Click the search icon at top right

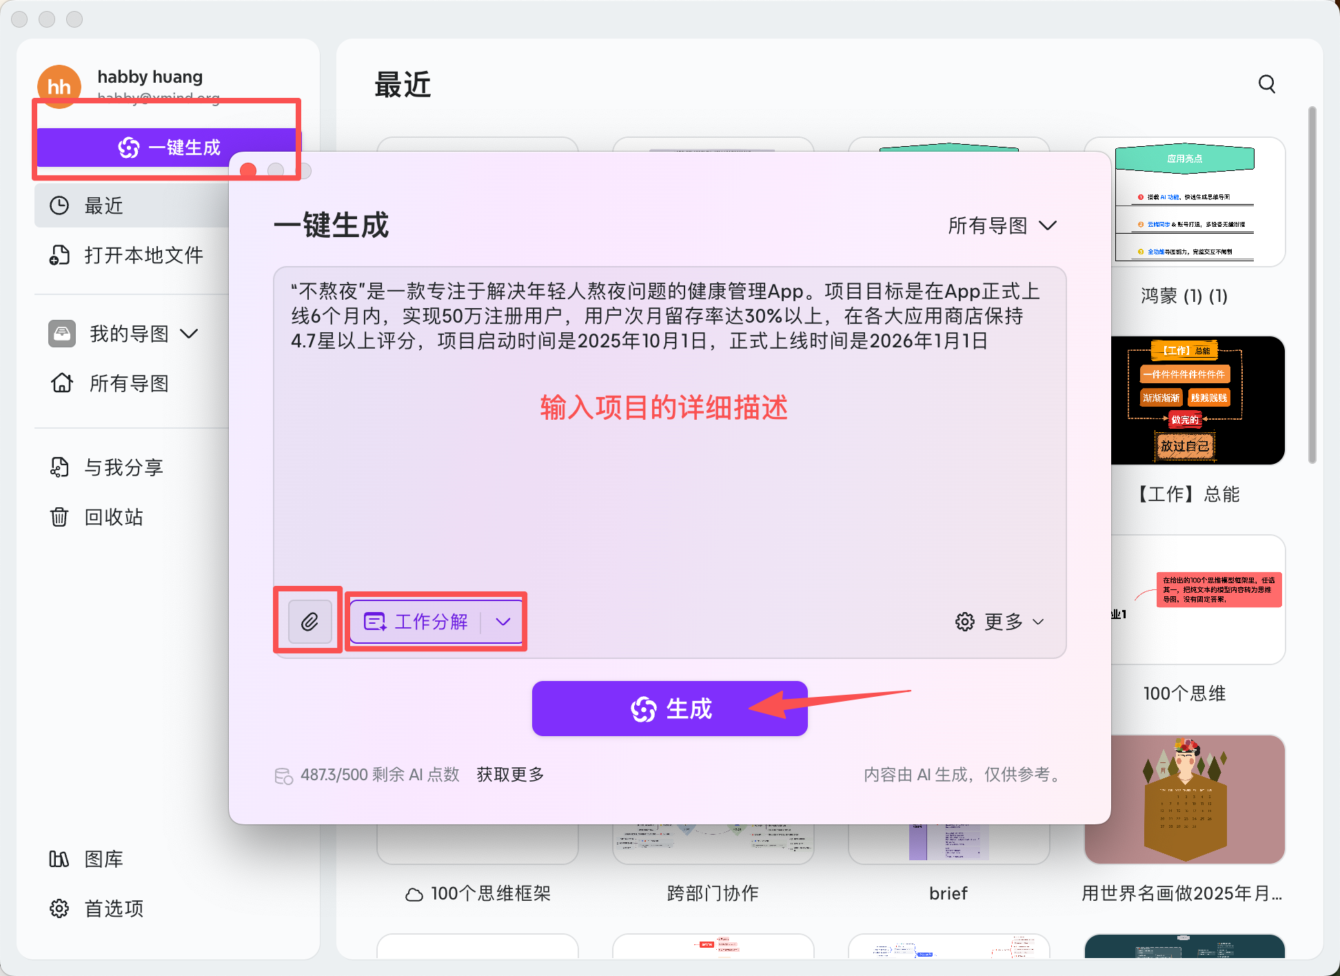tap(1266, 84)
